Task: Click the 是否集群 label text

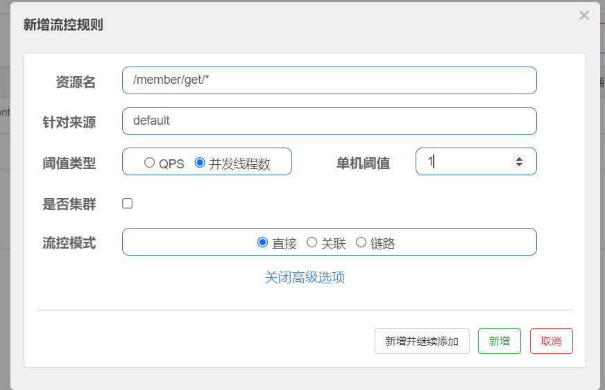Action: tap(69, 204)
